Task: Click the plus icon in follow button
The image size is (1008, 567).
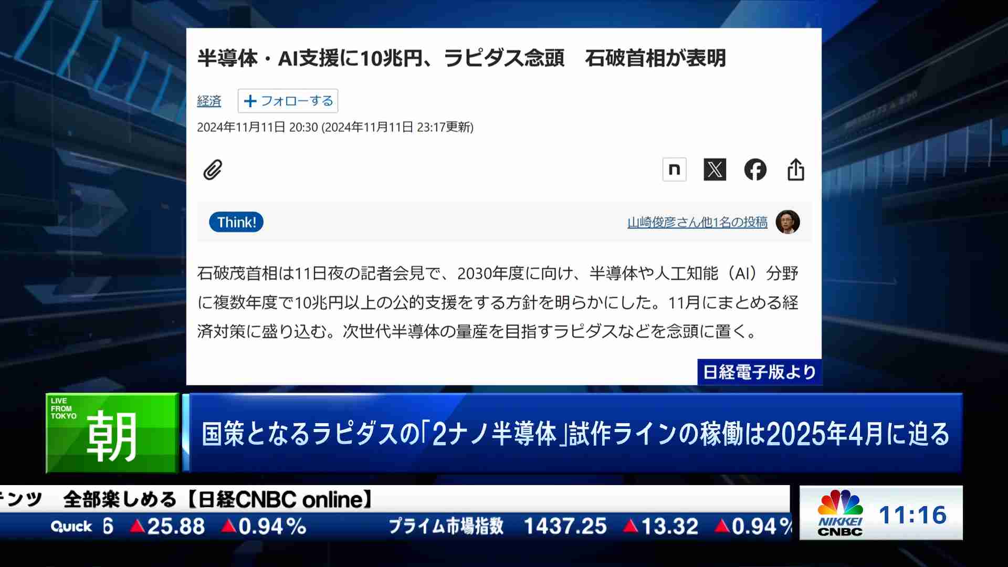Action: click(x=250, y=101)
